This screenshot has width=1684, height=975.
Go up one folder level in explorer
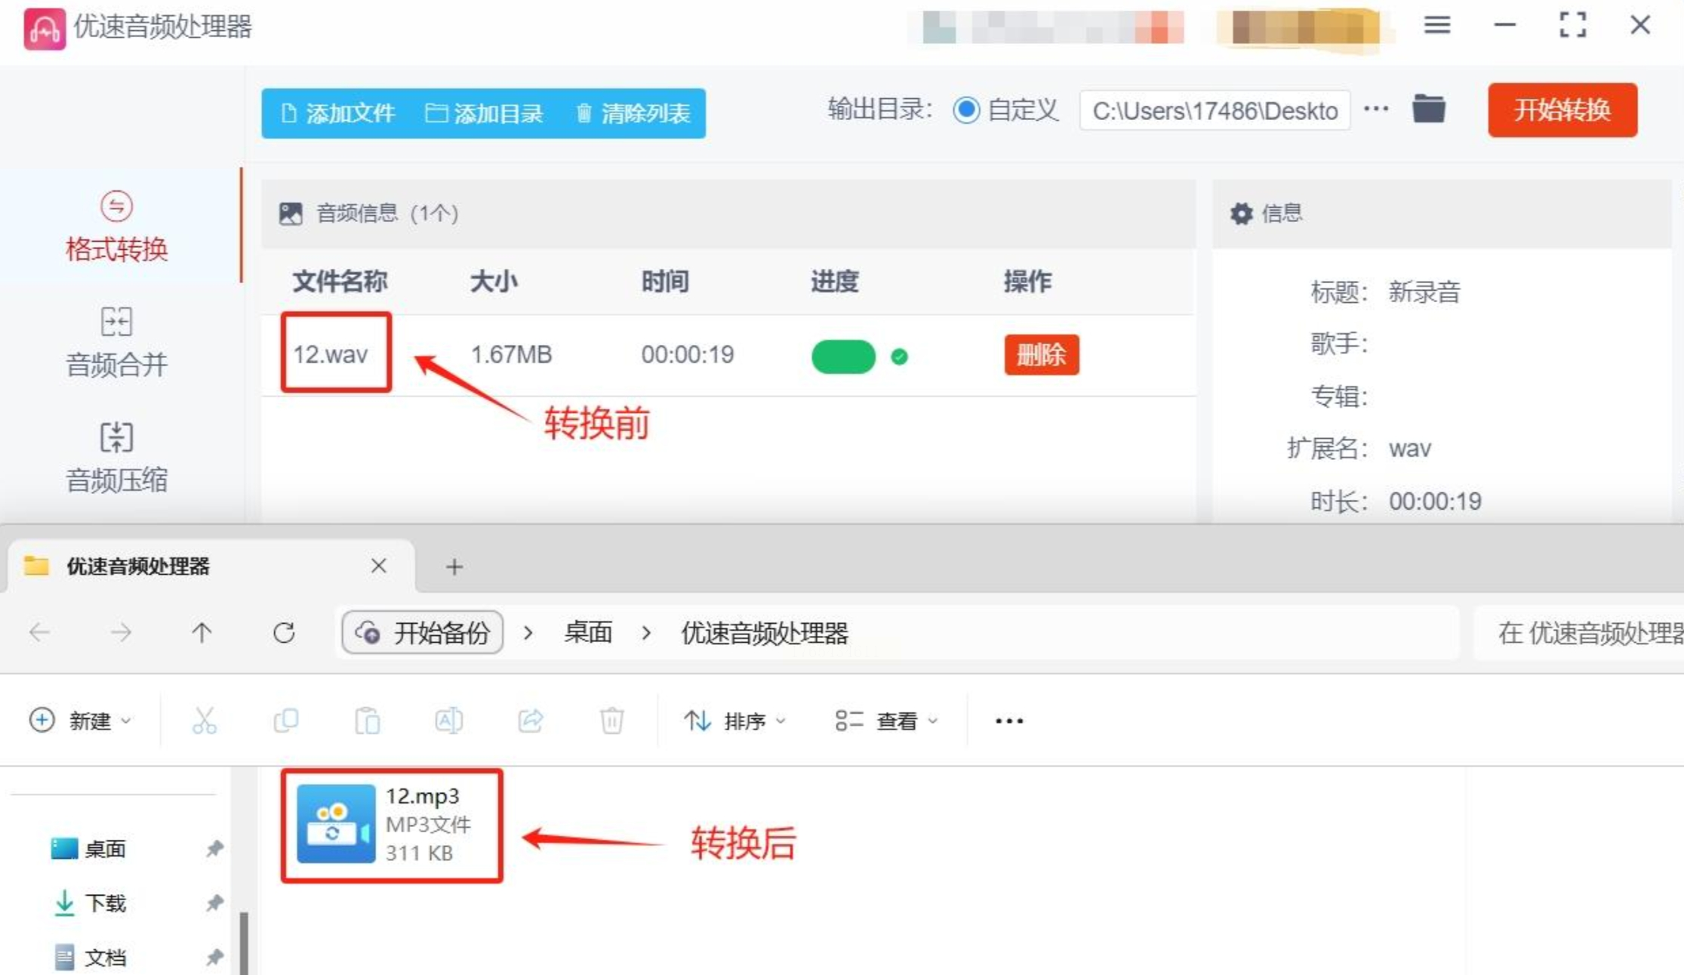pos(202,632)
